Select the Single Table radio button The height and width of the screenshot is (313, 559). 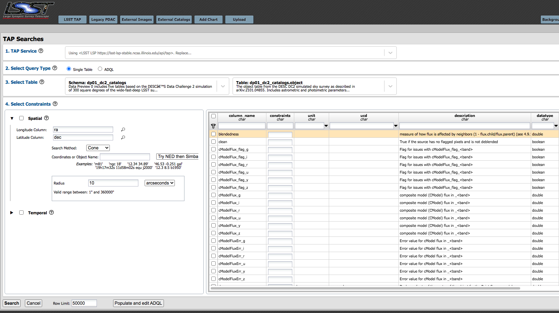[69, 69]
